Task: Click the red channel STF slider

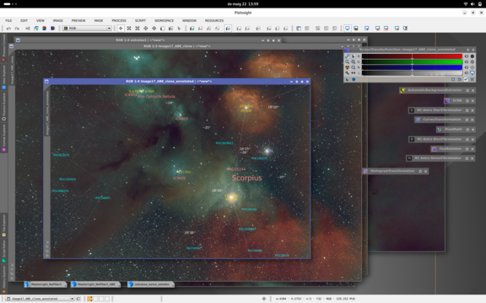Action: point(412,56)
